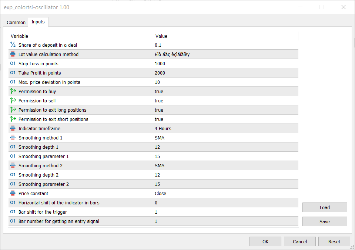
Task: Click the green arrow icon beside Permission to buy
Action: point(13,91)
